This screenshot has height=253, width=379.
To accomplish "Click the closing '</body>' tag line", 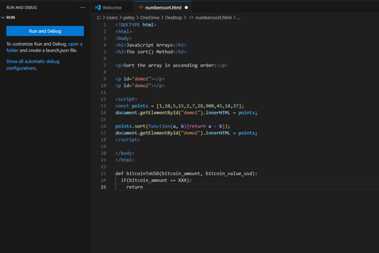I will pyautogui.click(x=125, y=153).
